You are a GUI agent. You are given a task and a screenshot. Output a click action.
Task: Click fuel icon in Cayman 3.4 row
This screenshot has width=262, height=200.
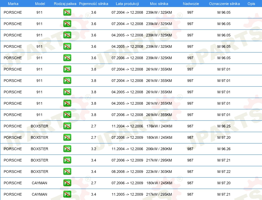pos(67,194)
